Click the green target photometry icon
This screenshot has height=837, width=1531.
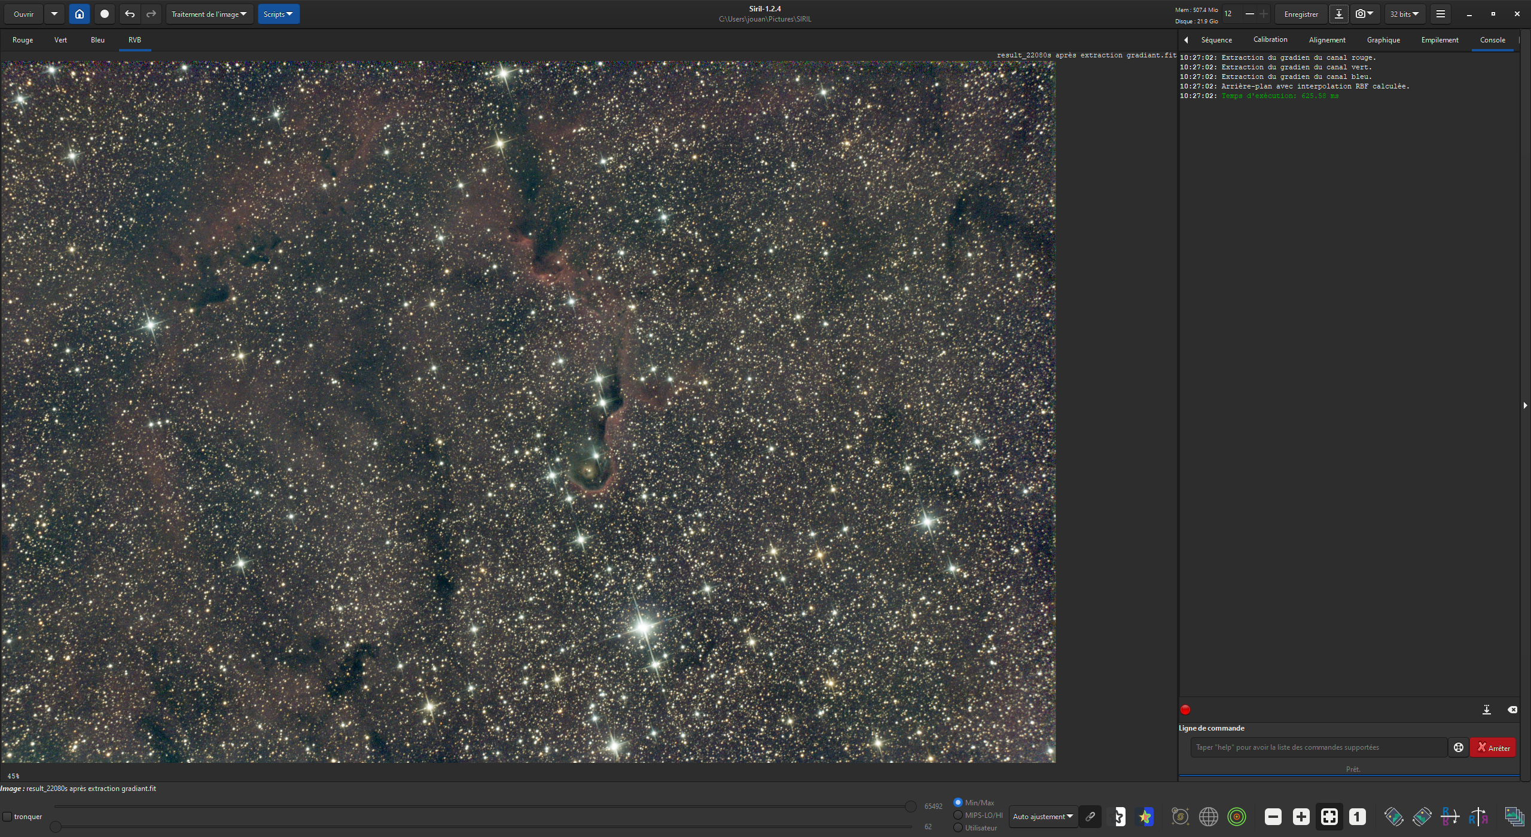click(x=1237, y=817)
